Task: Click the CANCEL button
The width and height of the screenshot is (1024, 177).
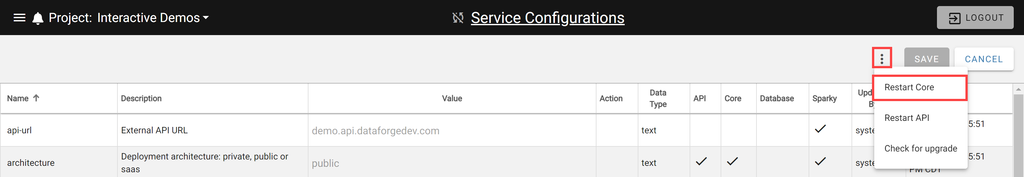Action: tap(983, 59)
